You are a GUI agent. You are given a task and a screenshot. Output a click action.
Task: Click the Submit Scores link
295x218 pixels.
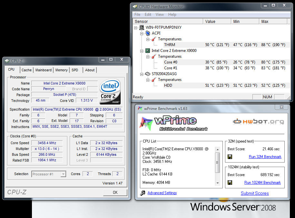point(255,193)
